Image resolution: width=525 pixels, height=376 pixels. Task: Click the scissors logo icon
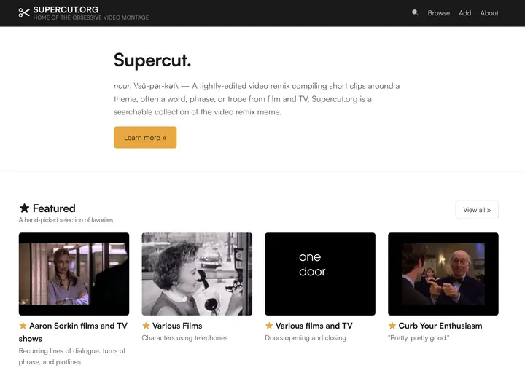[x=24, y=12]
